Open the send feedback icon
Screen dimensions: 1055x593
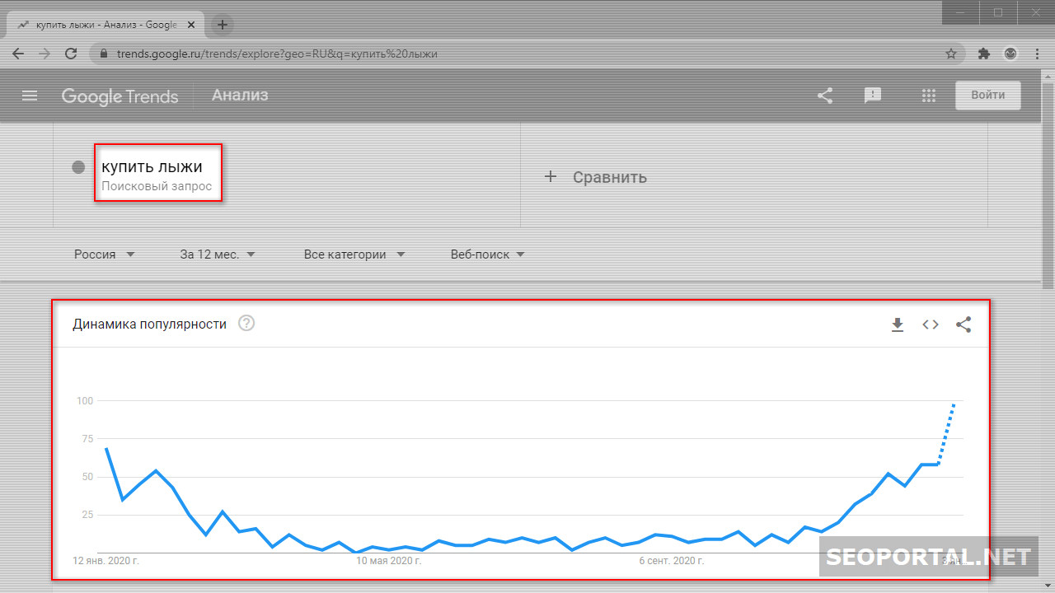873,96
